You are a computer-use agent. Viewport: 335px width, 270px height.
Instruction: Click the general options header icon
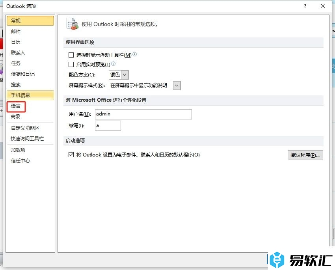coord(72,24)
